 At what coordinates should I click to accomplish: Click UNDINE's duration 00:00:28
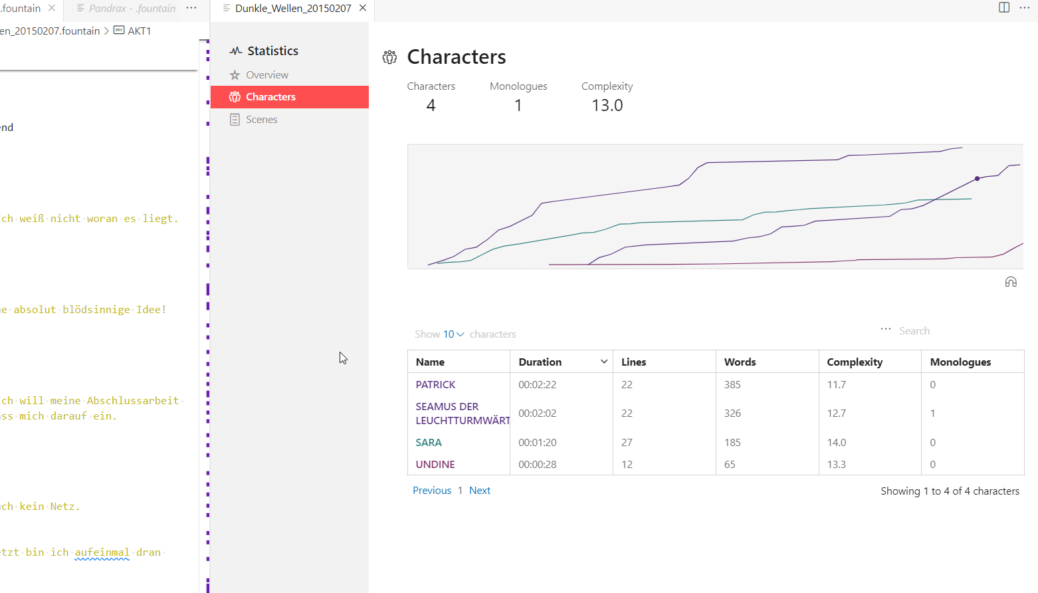(538, 465)
